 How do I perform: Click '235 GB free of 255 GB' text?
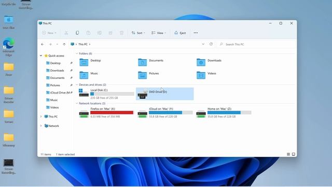tap(104, 98)
